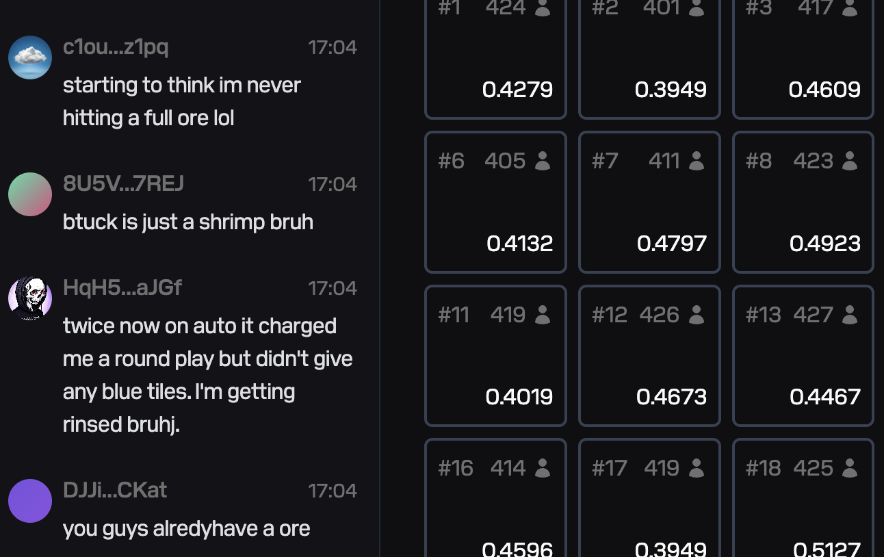Click the green-pink gradient avatar of 8U5V...7REJ
The image size is (884, 557).
tap(30, 194)
